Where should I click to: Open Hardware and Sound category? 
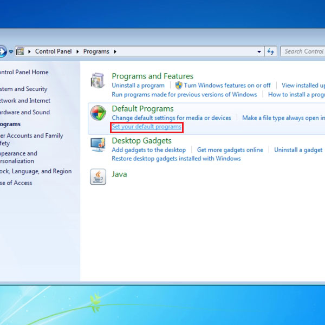coord(25,112)
